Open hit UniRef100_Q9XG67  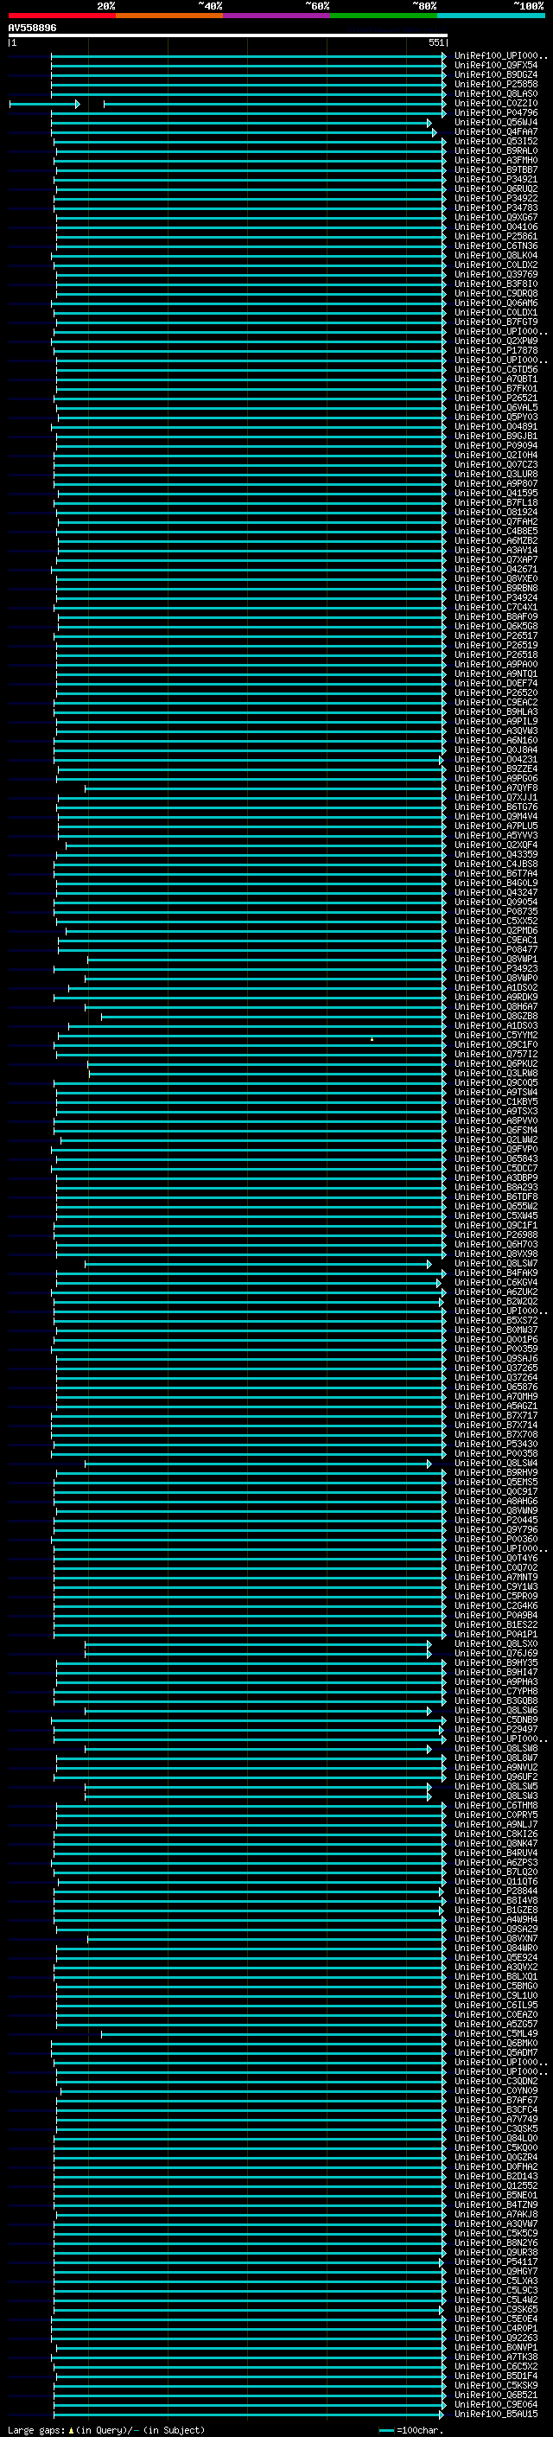(x=495, y=217)
